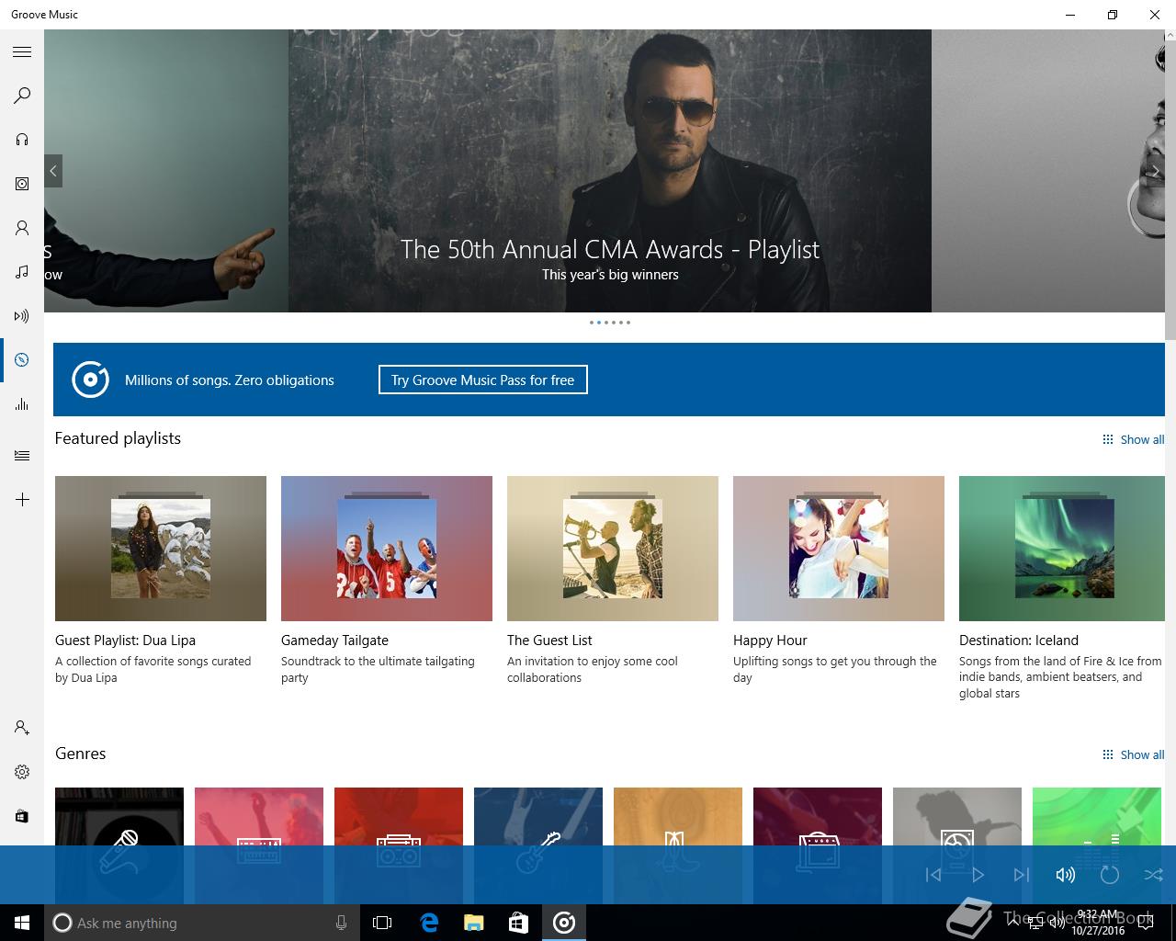Open Groove settings gear
The height and width of the screenshot is (941, 1176).
coord(22,772)
